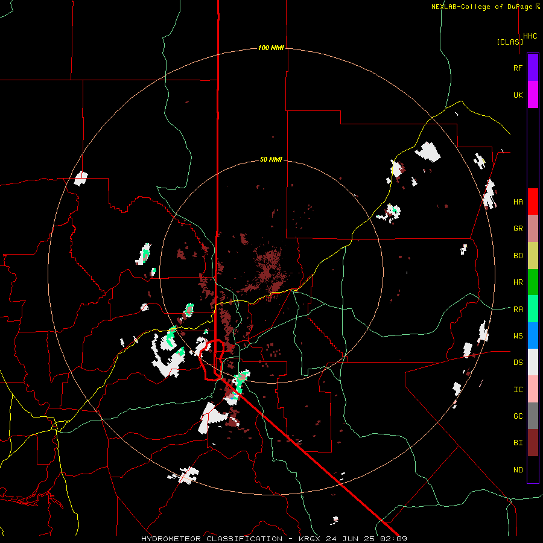Click the 'GR' legend label

click(518, 229)
